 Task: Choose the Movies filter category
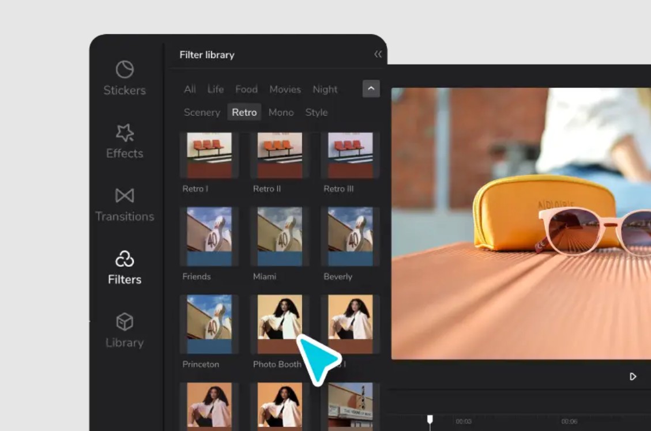pyautogui.click(x=285, y=89)
